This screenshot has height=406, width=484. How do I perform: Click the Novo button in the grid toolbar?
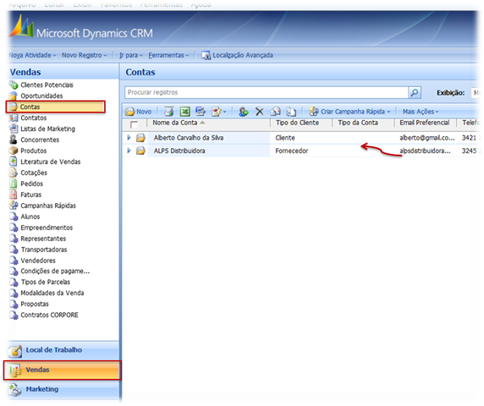click(x=139, y=112)
